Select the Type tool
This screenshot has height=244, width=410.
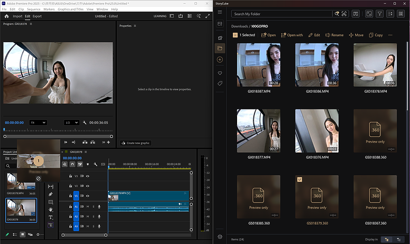50,217
